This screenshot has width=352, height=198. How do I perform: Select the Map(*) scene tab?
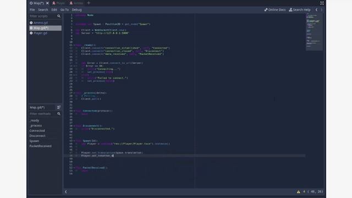pyautogui.click(x=37, y=3)
